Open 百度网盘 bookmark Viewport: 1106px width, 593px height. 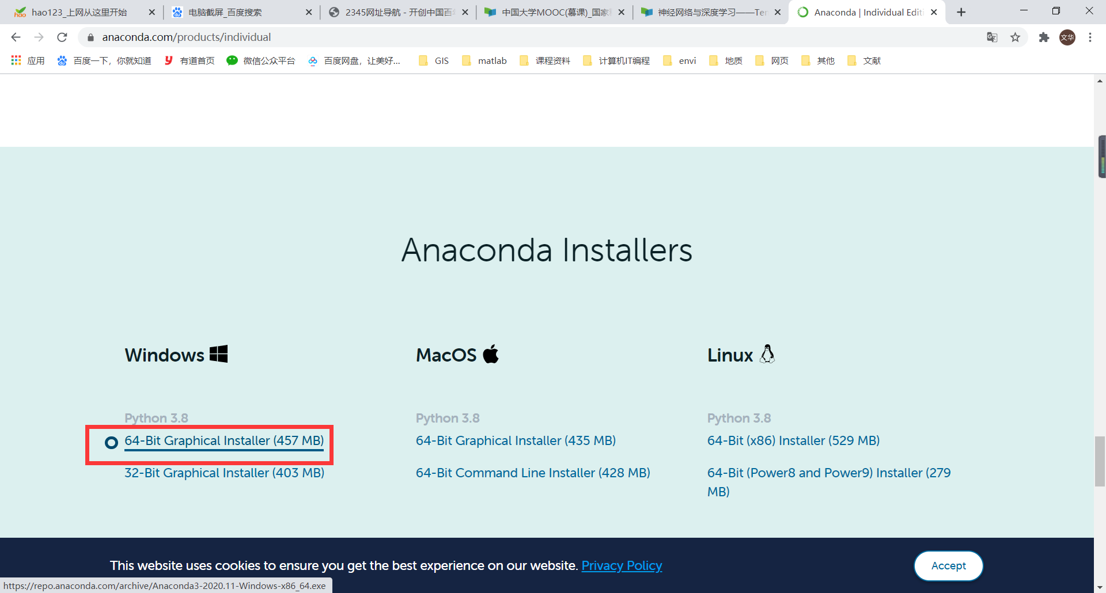click(x=354, y=60)
